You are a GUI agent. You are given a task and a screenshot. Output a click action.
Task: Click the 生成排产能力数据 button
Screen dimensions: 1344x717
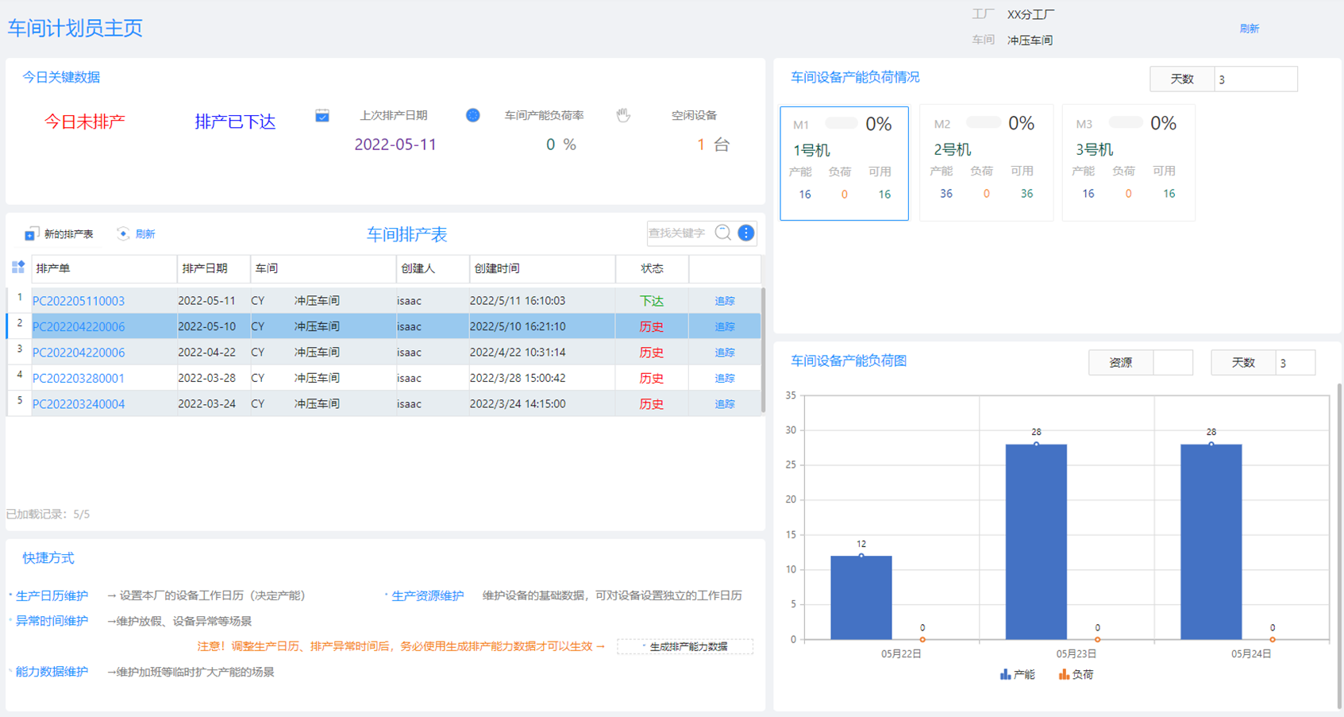point(686,646)
